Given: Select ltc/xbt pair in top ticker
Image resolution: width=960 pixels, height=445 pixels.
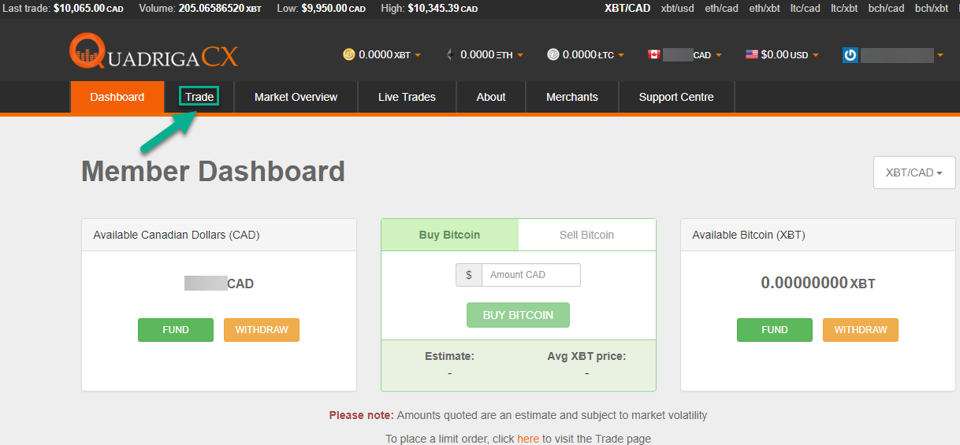Looking at the screenshot, I should 845,8.
